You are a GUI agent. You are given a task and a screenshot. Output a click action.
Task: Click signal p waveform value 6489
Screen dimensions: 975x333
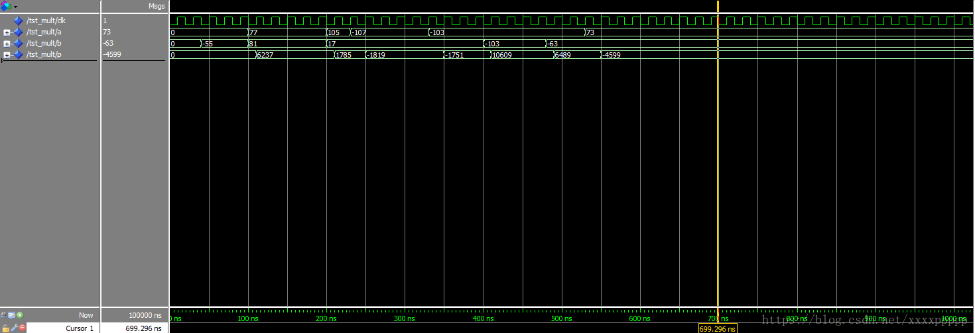[562, 54]
